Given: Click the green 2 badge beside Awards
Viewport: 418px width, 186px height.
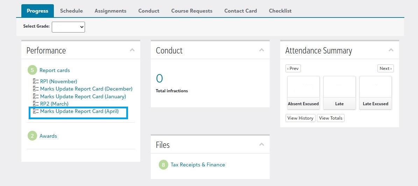Looking at the screenshot, I should (x=32, y=136).
